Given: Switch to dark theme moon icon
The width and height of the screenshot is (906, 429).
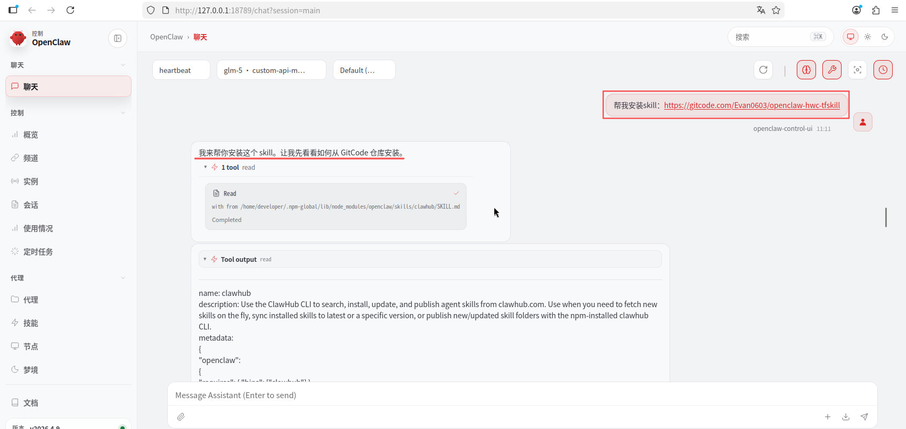Looking at the screenshot, I should click(x=885, y=37).
